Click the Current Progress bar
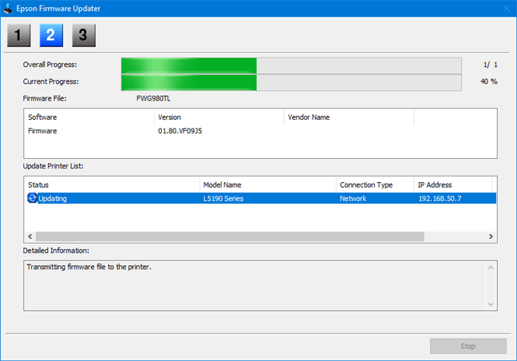 [290, 81]
